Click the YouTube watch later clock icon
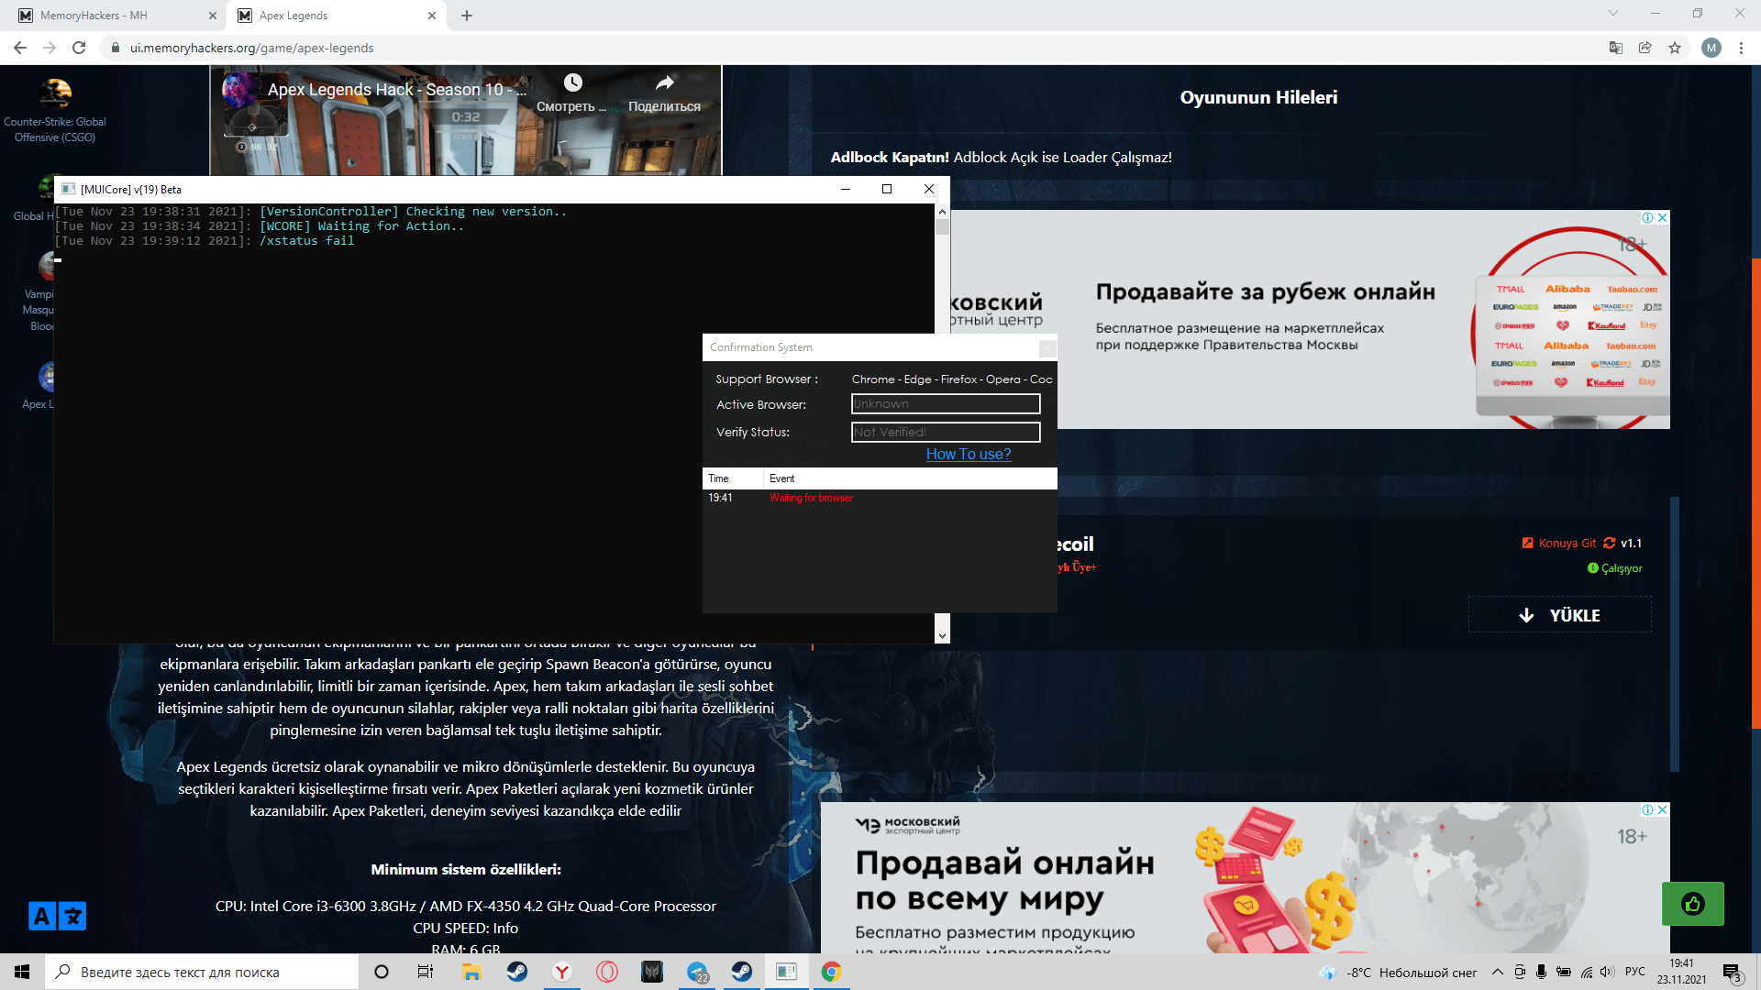 coord(572,82)
